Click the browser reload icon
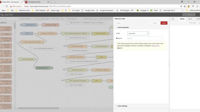Viewport: 200px width, 112px height. pyautogui.click(x=7, y=6)
